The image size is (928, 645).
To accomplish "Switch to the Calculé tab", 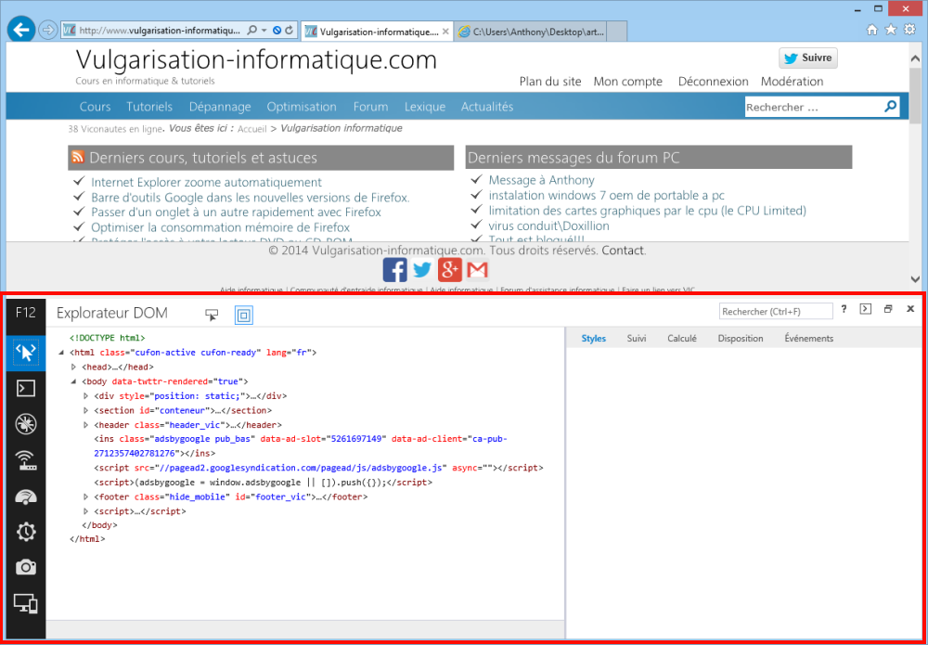I will (682, 339).
